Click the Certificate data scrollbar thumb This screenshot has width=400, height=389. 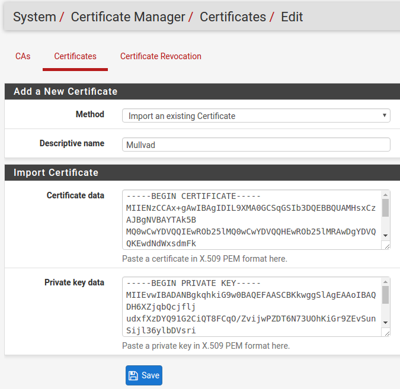click(x=385, y=208)
